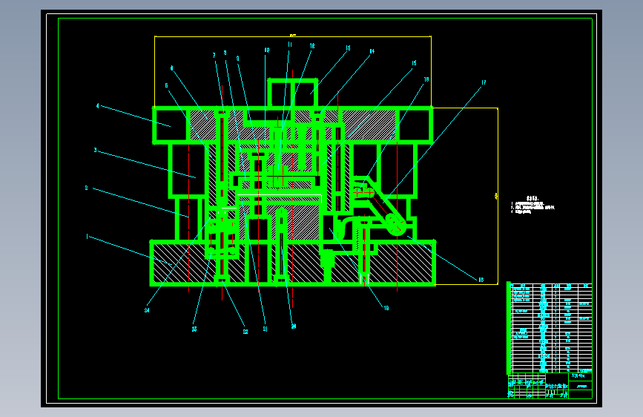Screen dimensions: 643x417
Task: Select the parts list table above title block
Action: coord(550,328)
